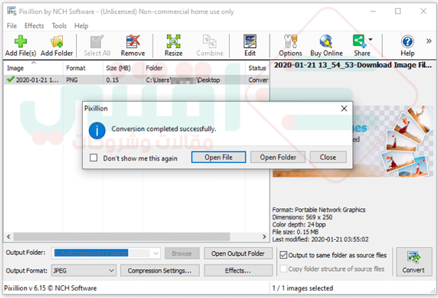
Task: Maximize the Pixillion window
Action: coord(398,11)
